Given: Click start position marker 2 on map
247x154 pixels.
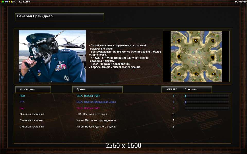Looking at the screenshot, I should (179, 74).
